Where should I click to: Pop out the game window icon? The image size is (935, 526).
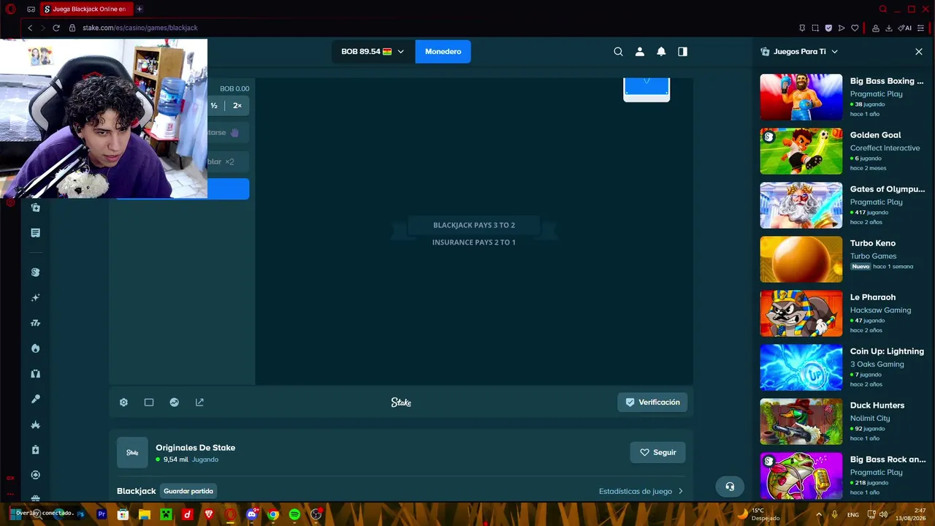coord(199,403)
